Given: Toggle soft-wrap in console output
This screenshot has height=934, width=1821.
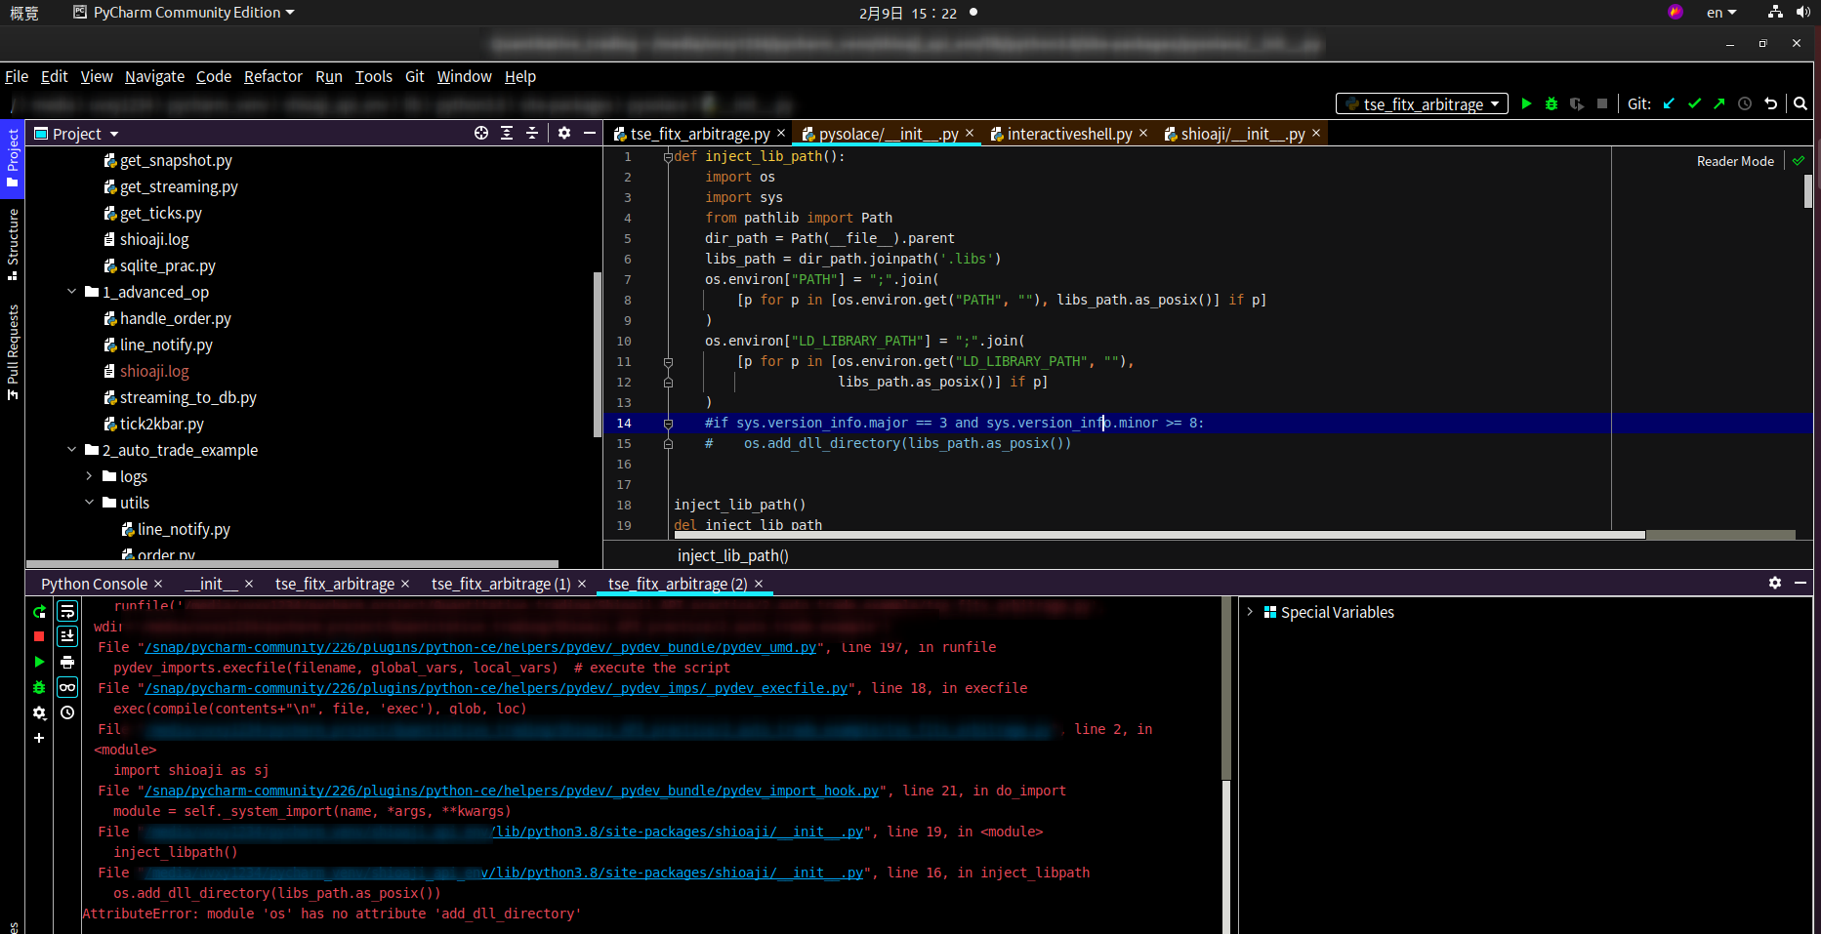Looking at the screenshot, I should point(67,612).
